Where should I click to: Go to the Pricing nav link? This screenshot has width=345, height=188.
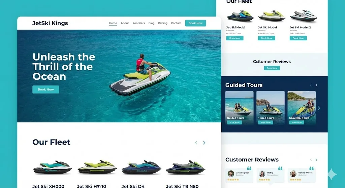coord(163,23)
